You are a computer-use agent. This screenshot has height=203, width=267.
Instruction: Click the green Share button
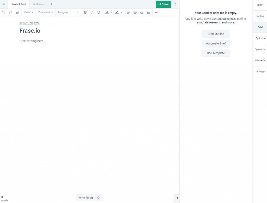click(x=163, y=4)
